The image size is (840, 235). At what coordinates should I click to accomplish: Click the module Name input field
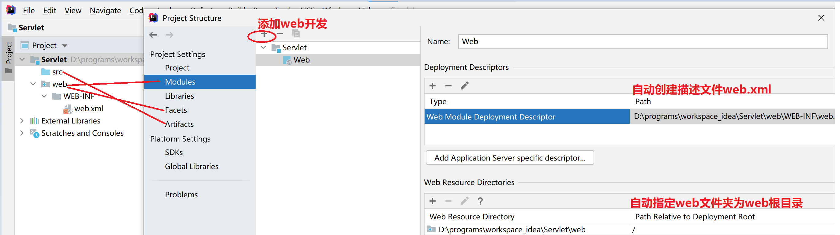click(x=642, y=42)
